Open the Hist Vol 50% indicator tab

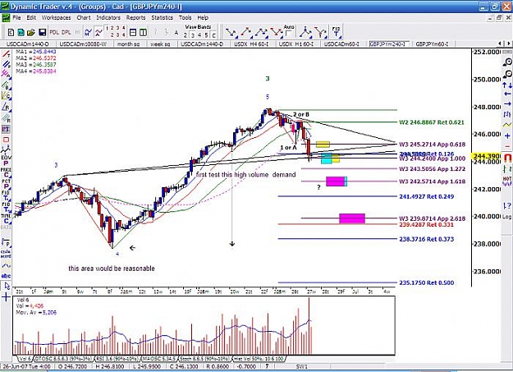point(259,359)
